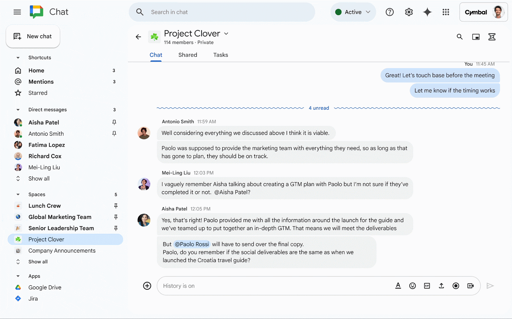512x319 pixels.
Task: Start a New chat
Action: click(x=33, y=36)
